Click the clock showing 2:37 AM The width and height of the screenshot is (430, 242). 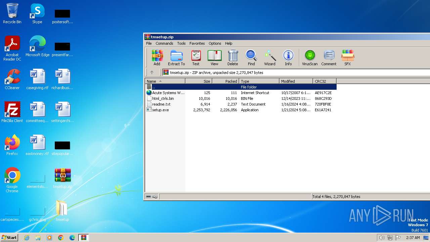point(413,238)
